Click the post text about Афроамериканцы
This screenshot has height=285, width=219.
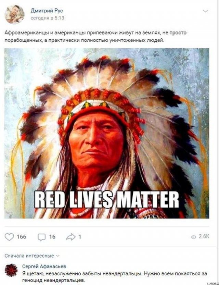click(95, 37)
